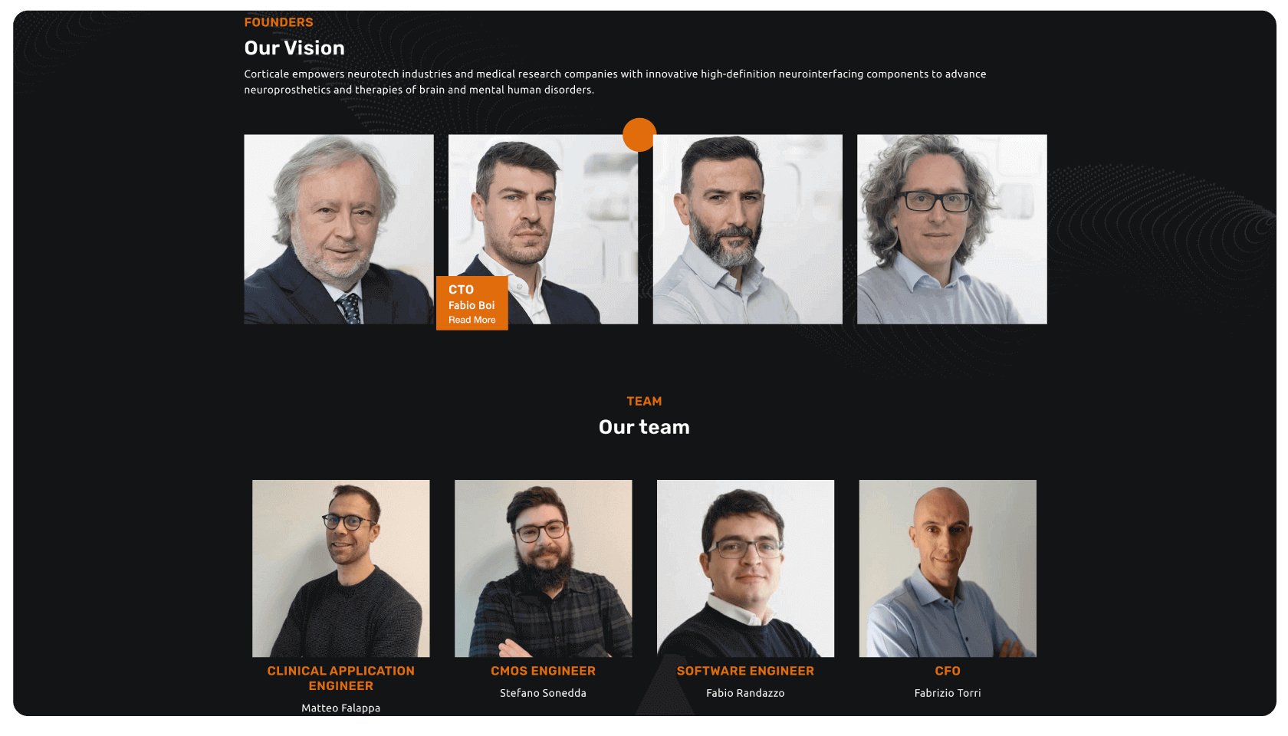This screenshot has height=736, width=1288.
Task: Click the orange CTO label on overlay card
Action: pos(461,290)
